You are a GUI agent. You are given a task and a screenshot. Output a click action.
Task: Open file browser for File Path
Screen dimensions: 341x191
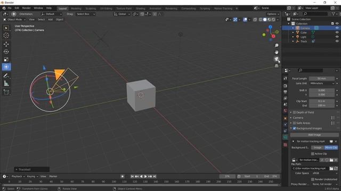tap(331, 169)
